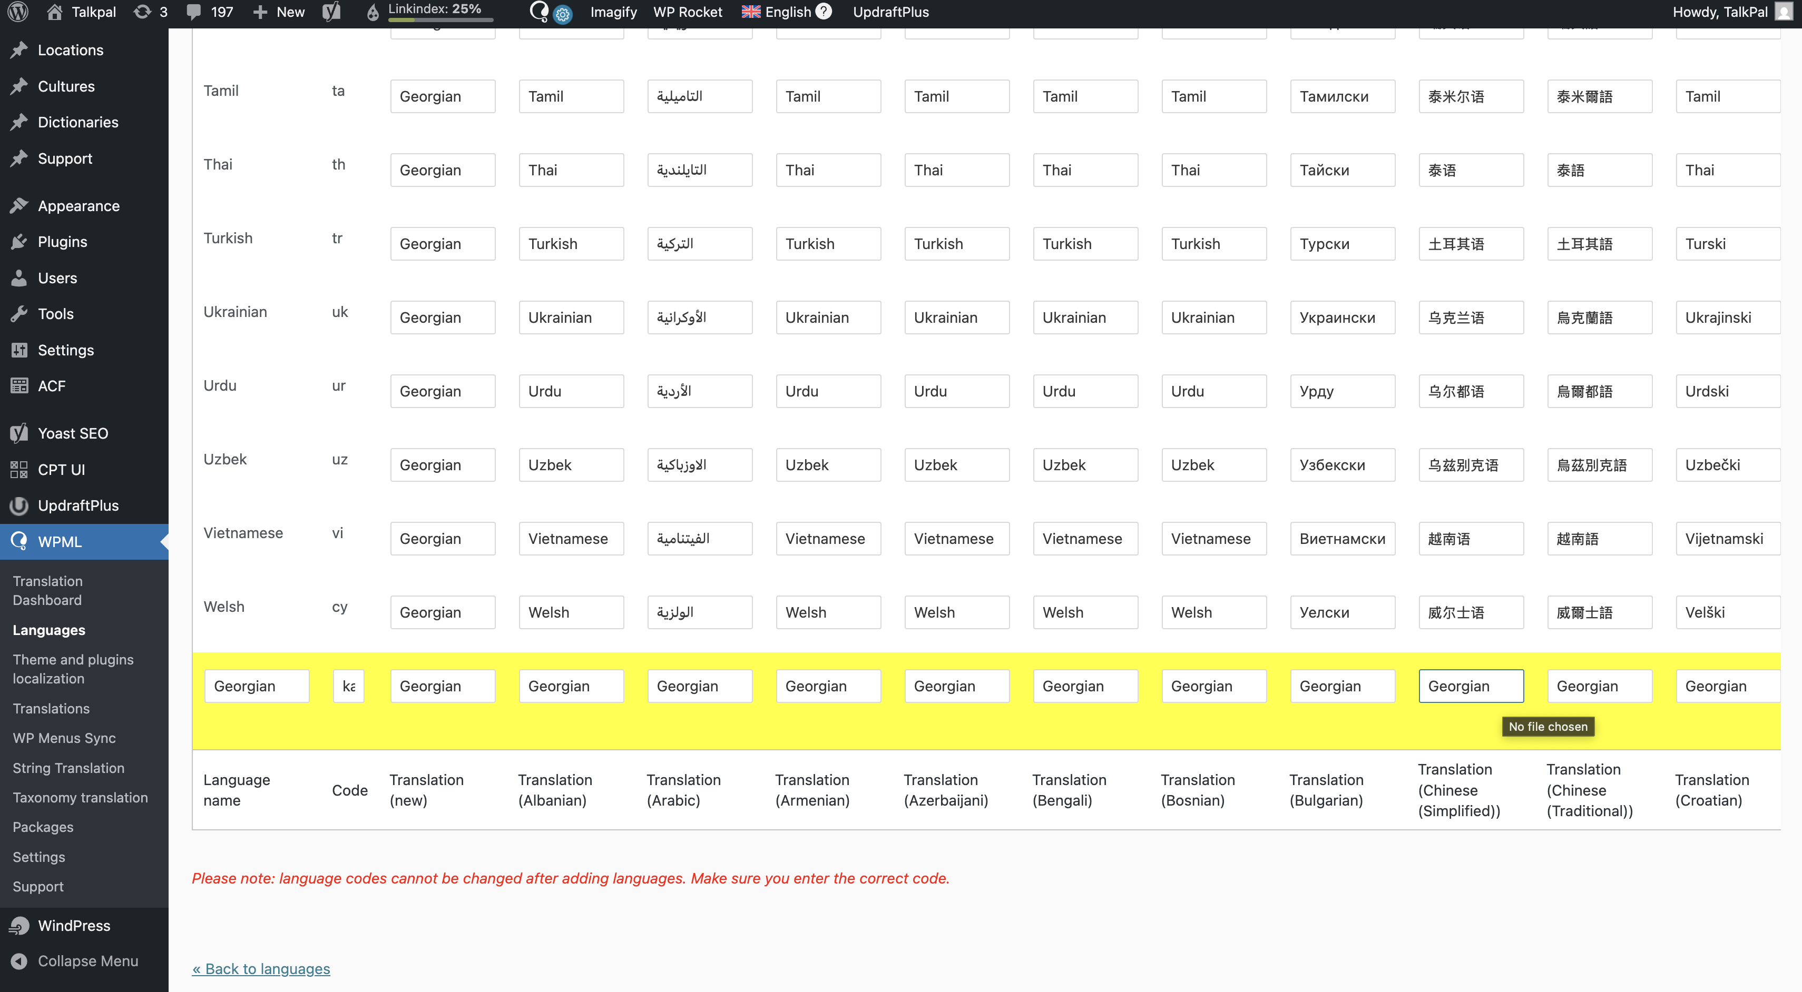Image resolution: width=1802 pixels, height=992 pixels.
Task: Open the comments bubble showing 197
Action: pyautogui.click(x=211, y=12)
